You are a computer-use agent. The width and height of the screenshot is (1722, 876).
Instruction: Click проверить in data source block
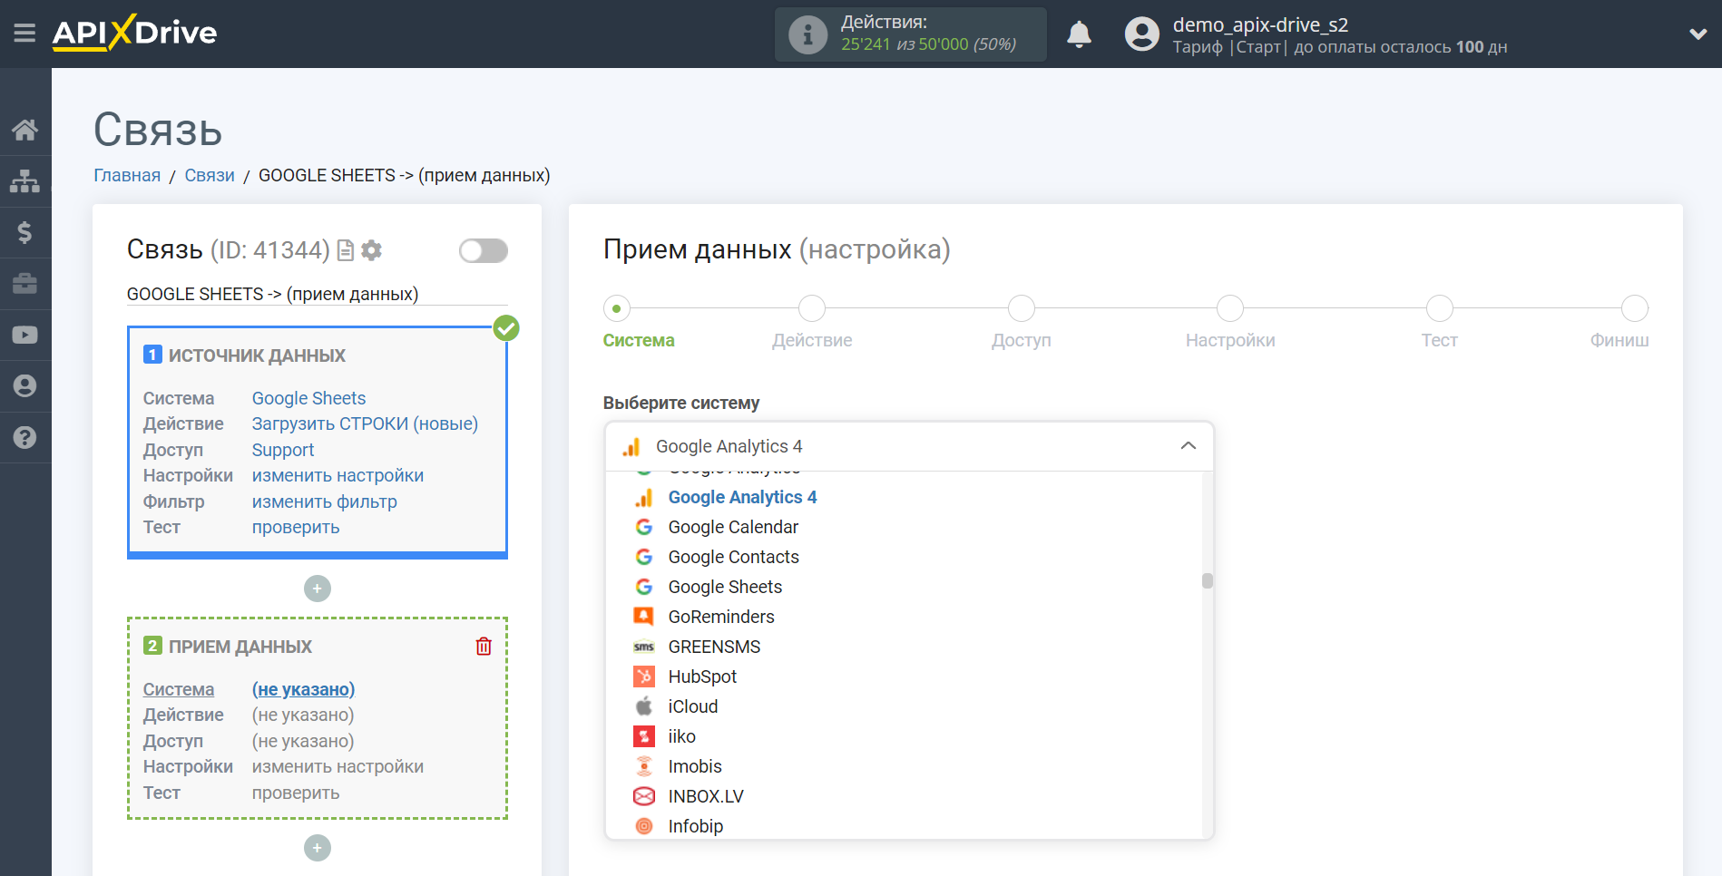[x=296, y=527]
